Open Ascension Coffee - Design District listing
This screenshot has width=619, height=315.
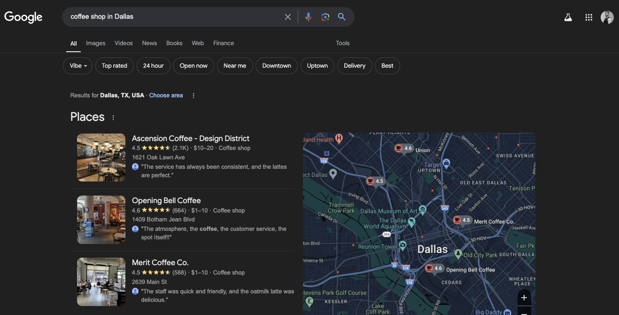tap(191, 139)
